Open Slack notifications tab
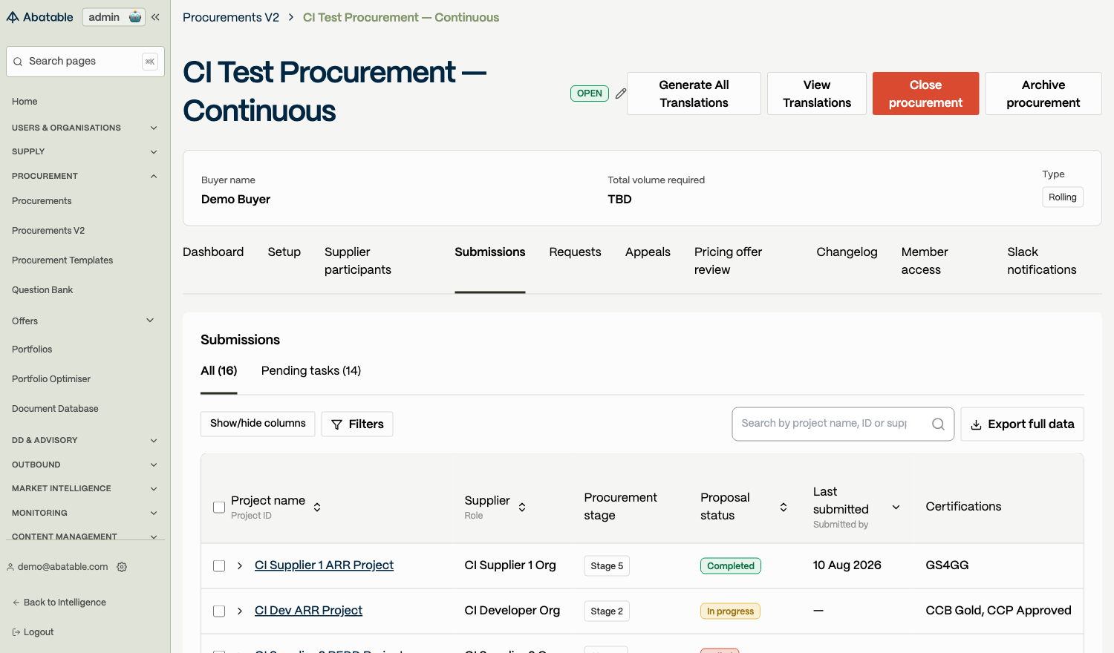The image size is (1114, 653). [1042, 261]
